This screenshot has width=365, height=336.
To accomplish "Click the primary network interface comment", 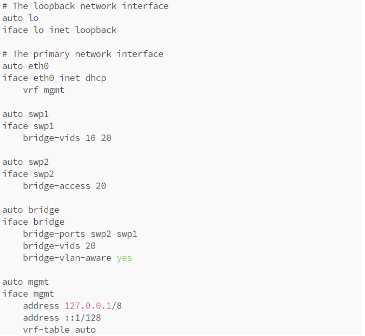I will click(83, 54).
